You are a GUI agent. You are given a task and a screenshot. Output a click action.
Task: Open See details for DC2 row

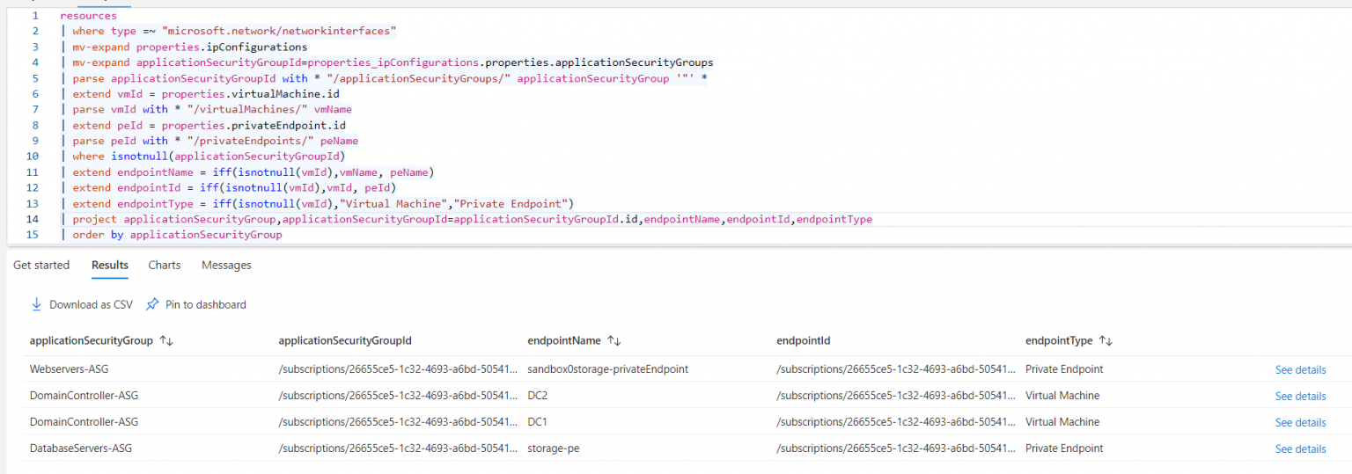(1300, 397)
